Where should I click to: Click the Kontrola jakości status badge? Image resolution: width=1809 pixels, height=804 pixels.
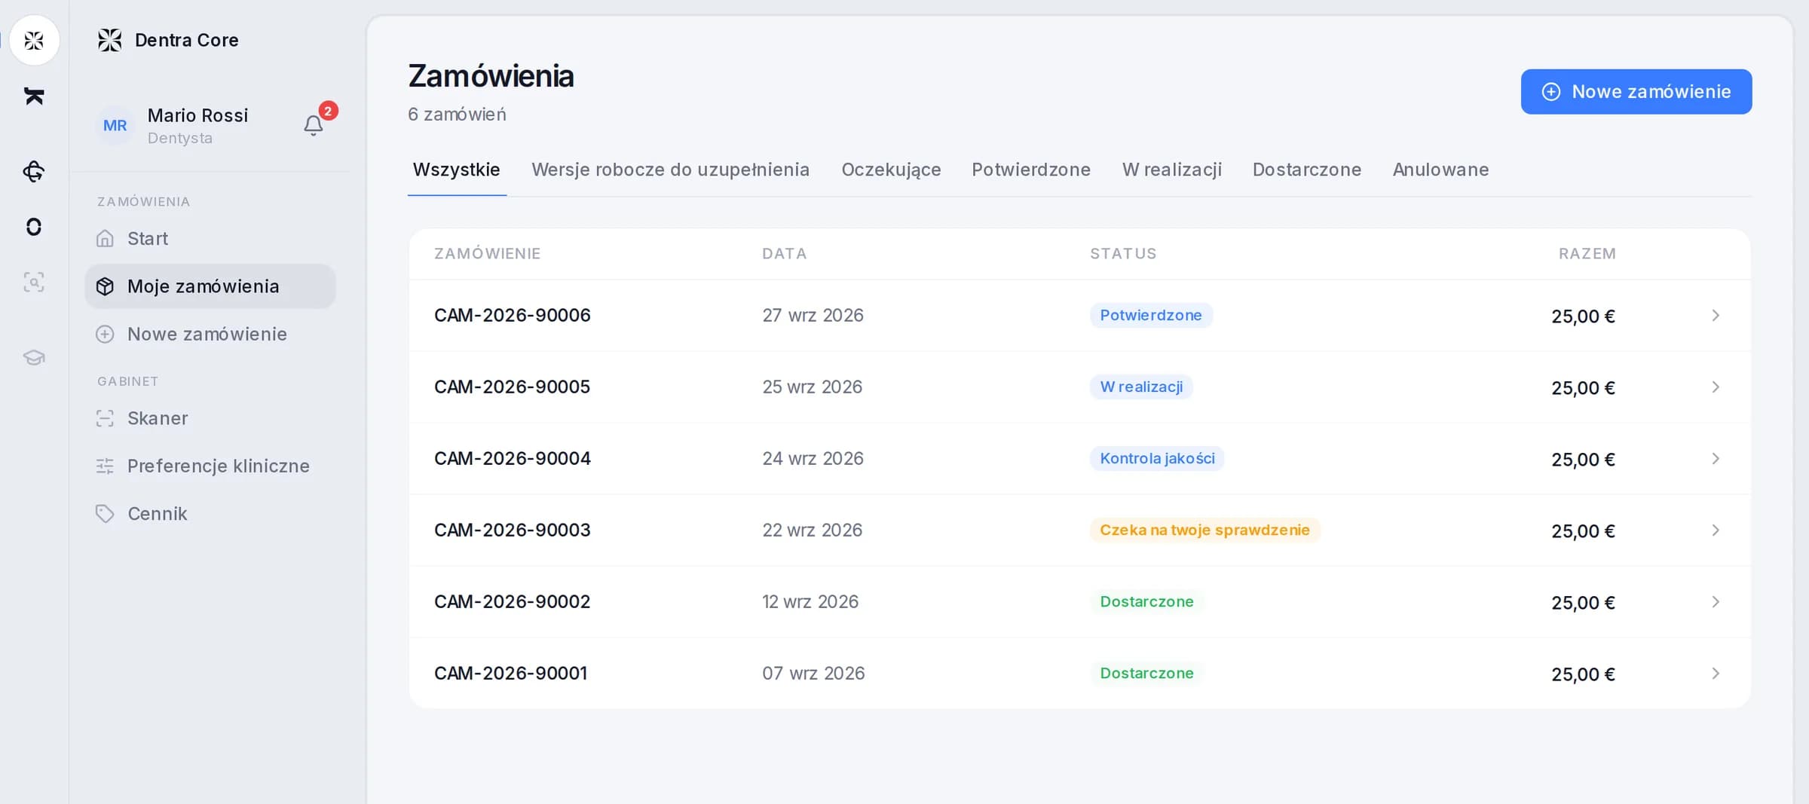click(x=1157, y=458)
